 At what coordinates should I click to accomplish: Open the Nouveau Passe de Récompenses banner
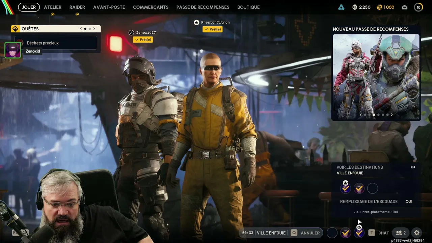pos(376,77)
